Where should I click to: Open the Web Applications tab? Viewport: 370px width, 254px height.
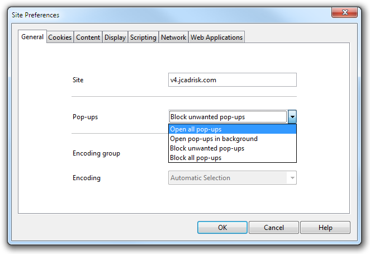pos(216,37)
